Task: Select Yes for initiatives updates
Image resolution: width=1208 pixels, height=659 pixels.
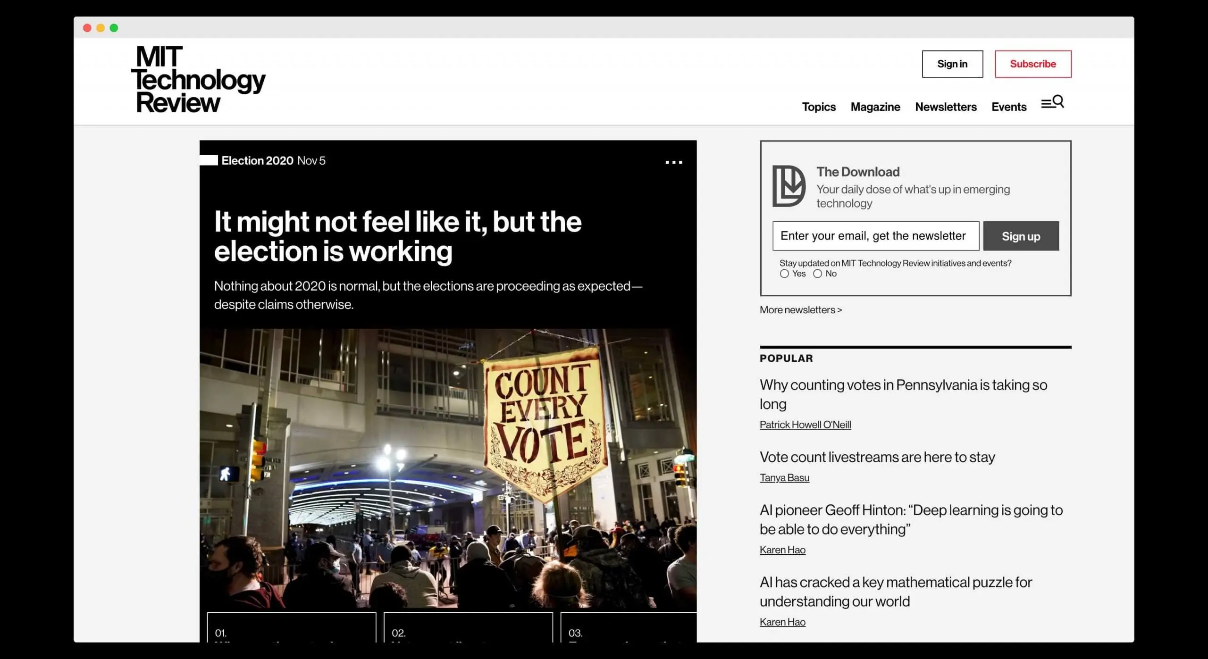Action: point(784,274)
